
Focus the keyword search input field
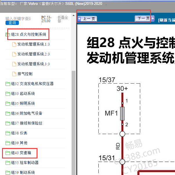(18, 18)
